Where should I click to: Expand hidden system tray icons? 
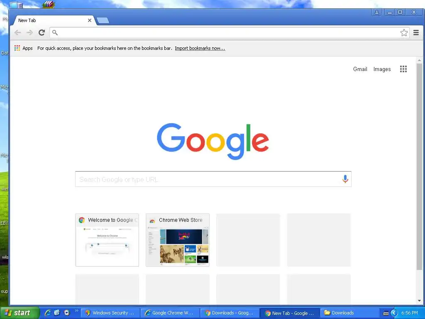click(394, 313)
